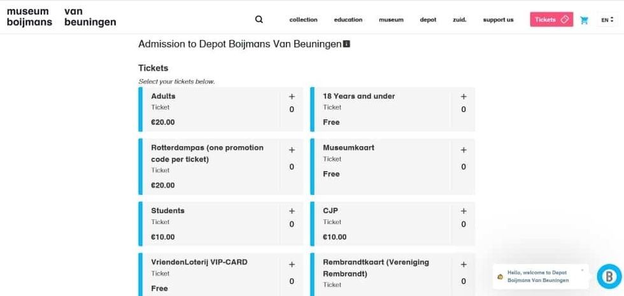The width and height of the screenshot is (624, 296).
Task: Click the Students €10.00 price
Action: 163,237
